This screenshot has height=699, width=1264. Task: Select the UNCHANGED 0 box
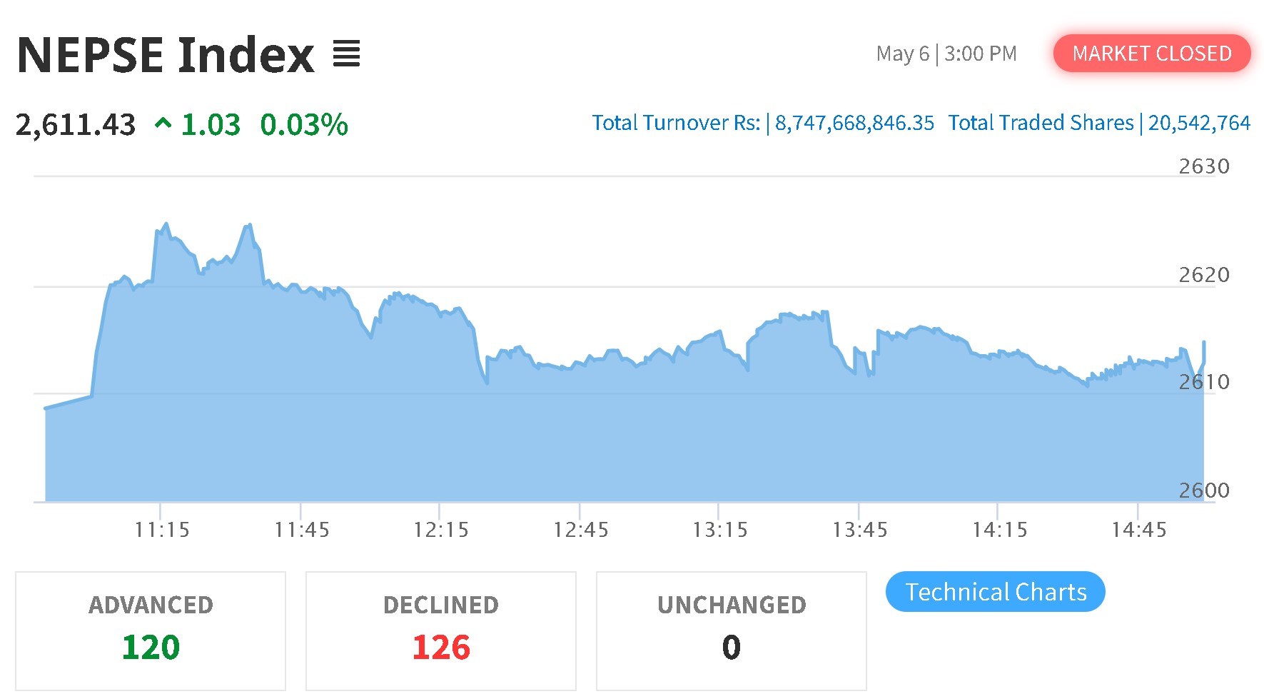point(732,630)
